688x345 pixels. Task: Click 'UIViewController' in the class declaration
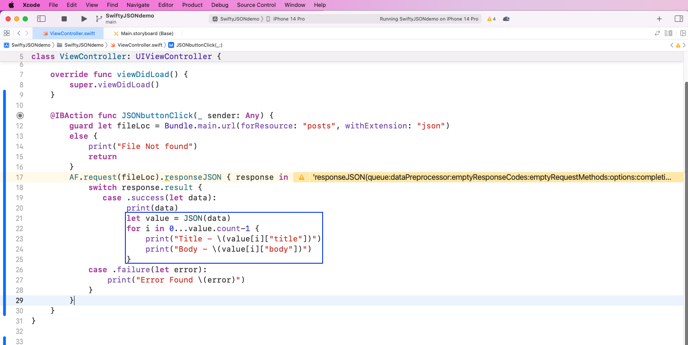pyautogui.click(x=174, y=57)
